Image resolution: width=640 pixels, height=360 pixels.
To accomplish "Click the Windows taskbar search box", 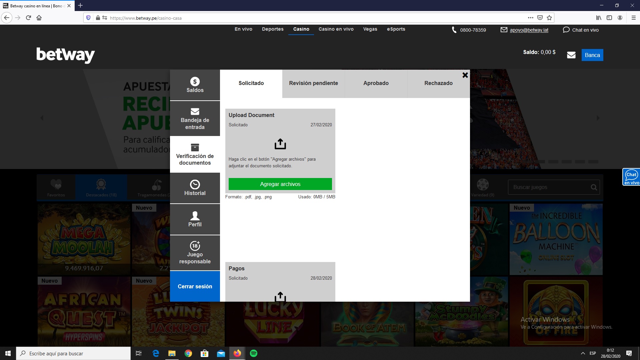I will 73,353.
